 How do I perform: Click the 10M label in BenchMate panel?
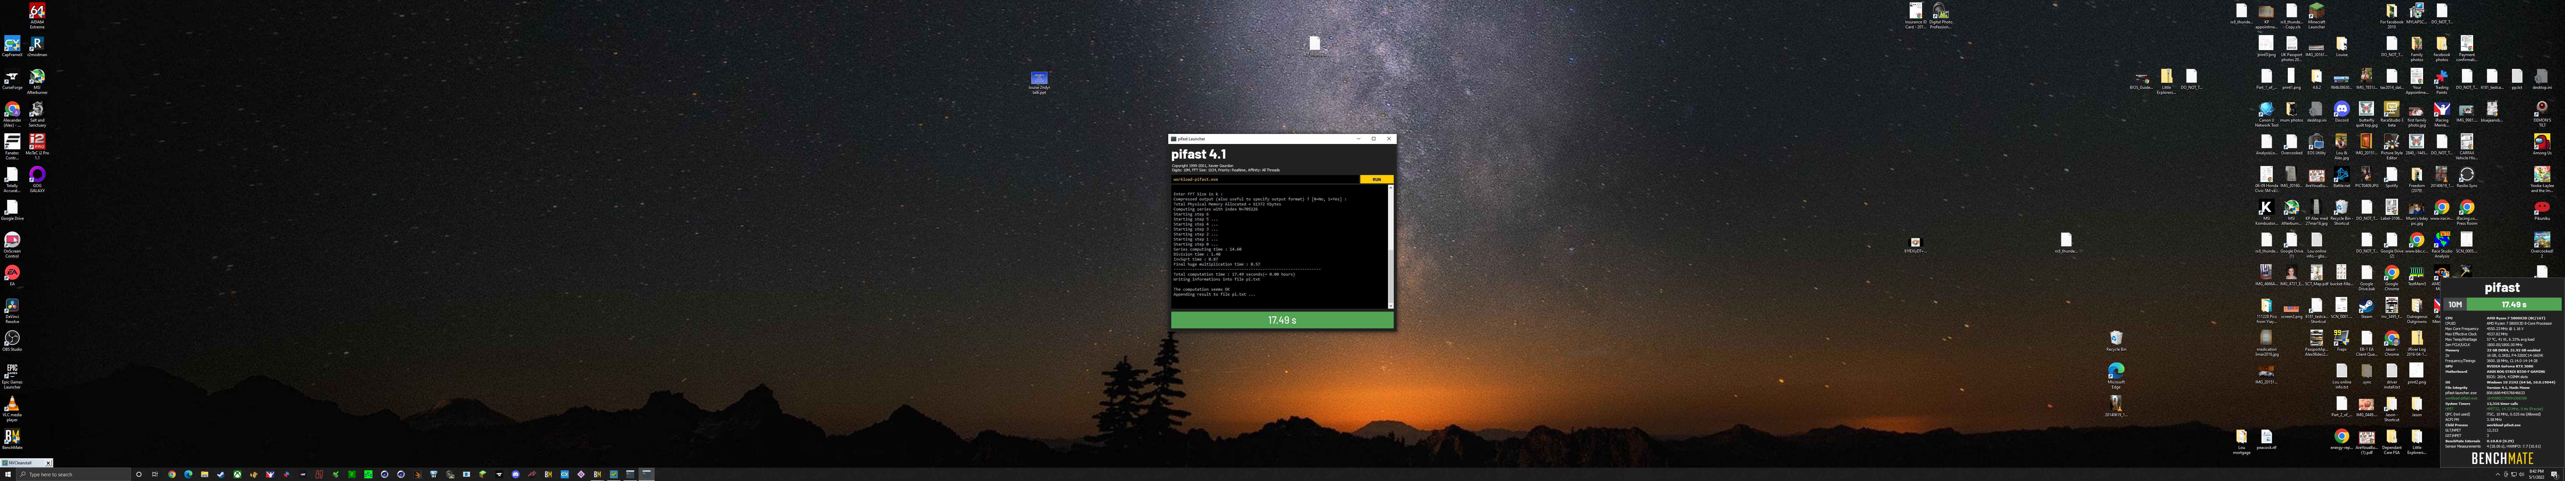click(2454, 305)
